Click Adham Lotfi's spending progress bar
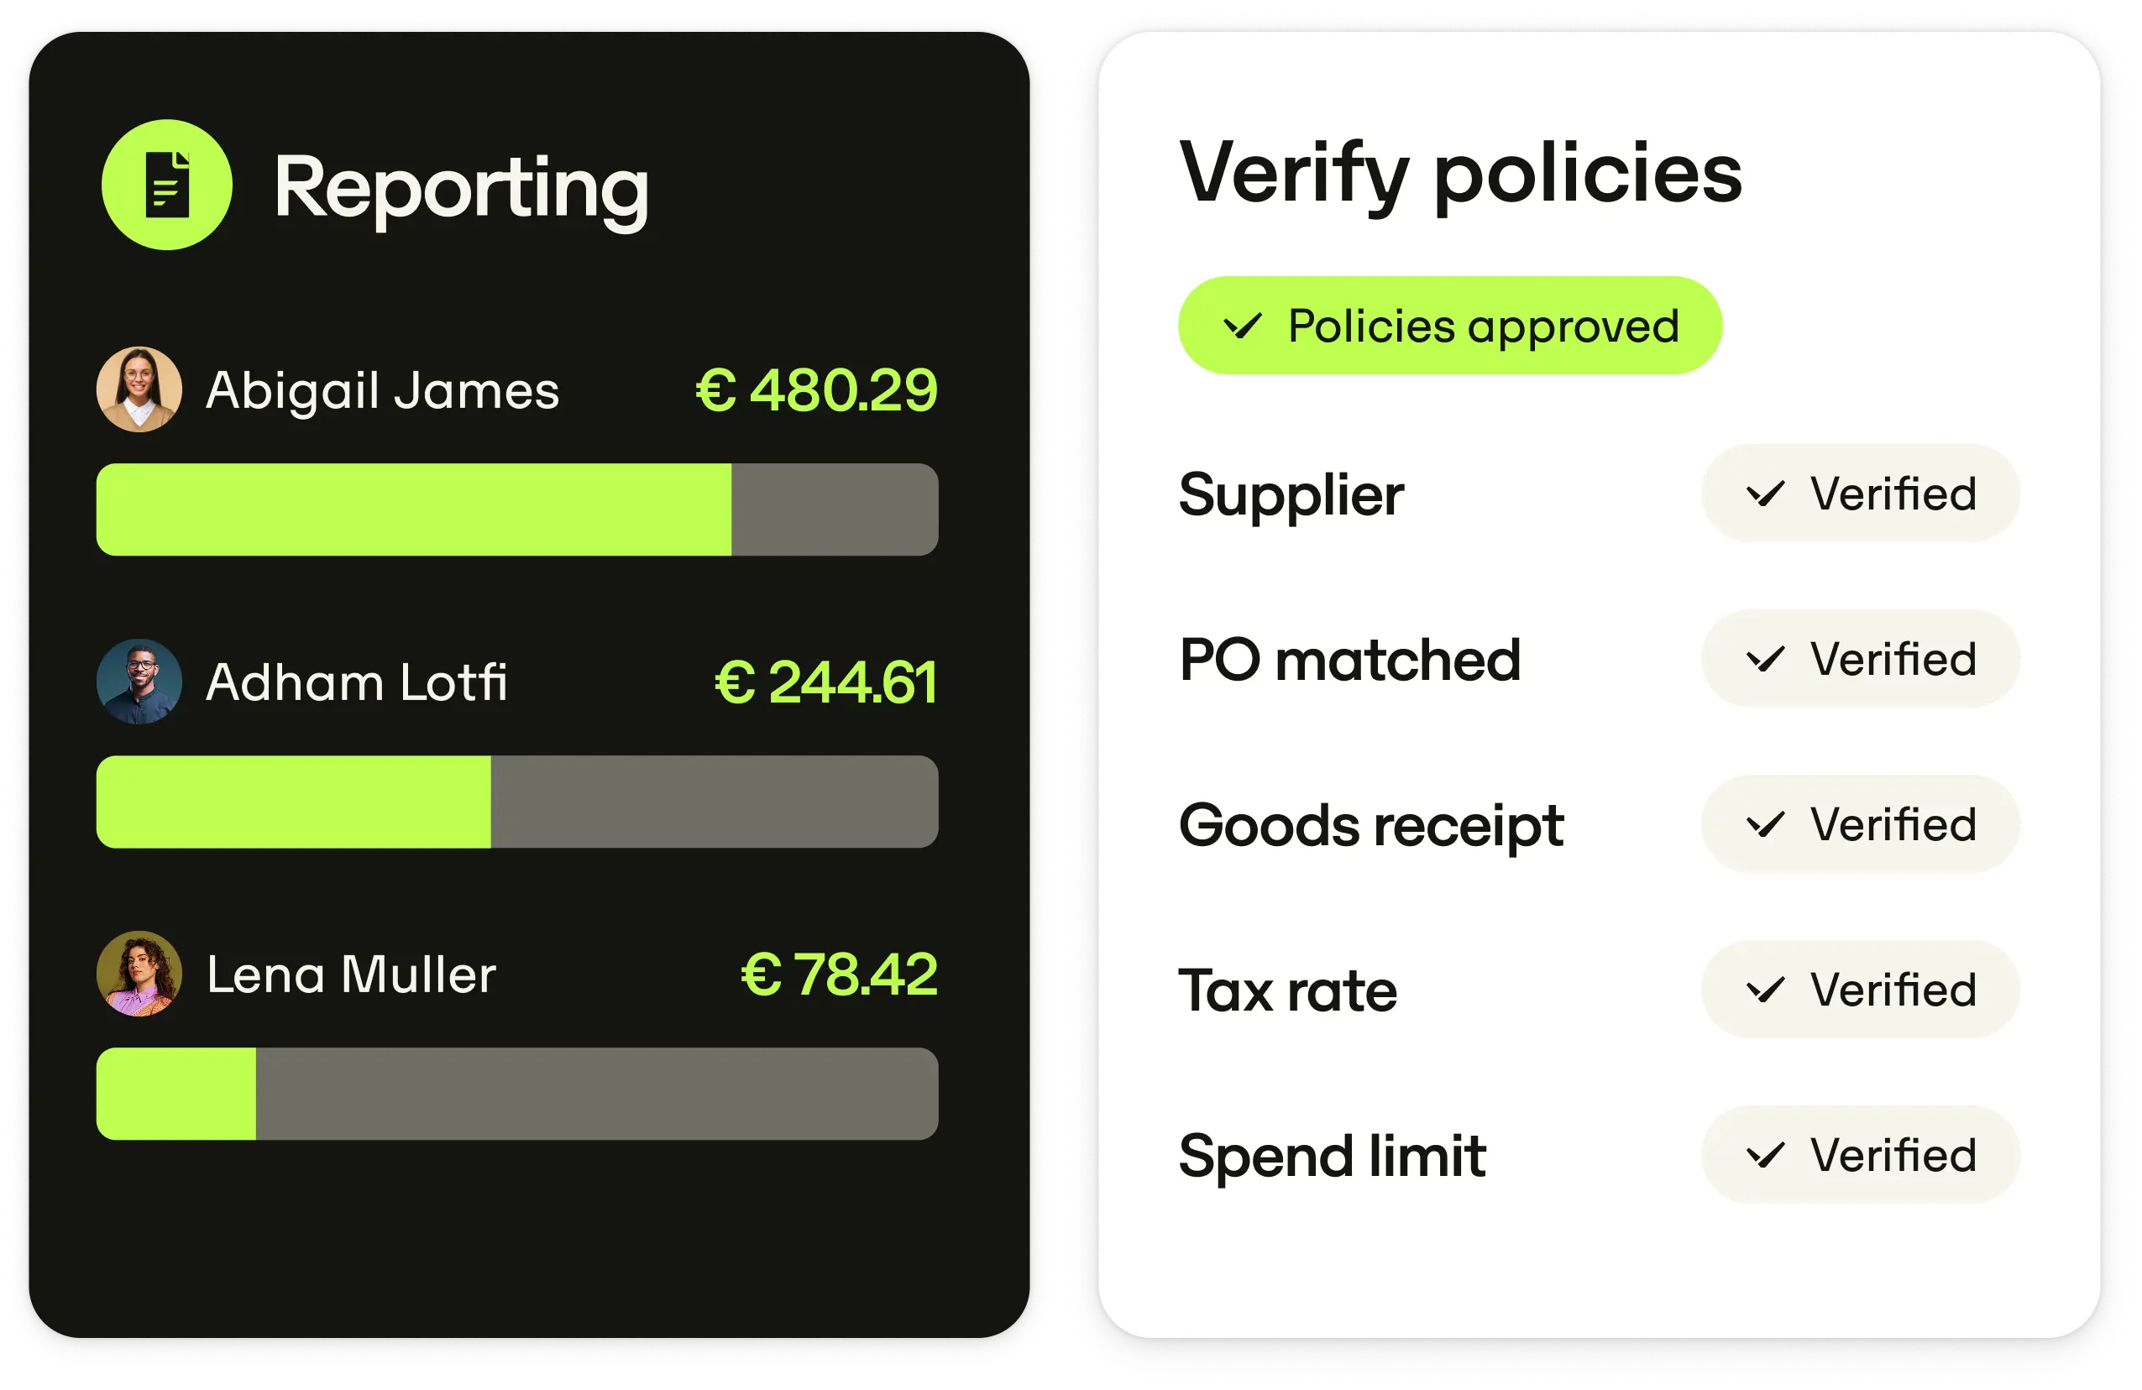 pos(517,802)
